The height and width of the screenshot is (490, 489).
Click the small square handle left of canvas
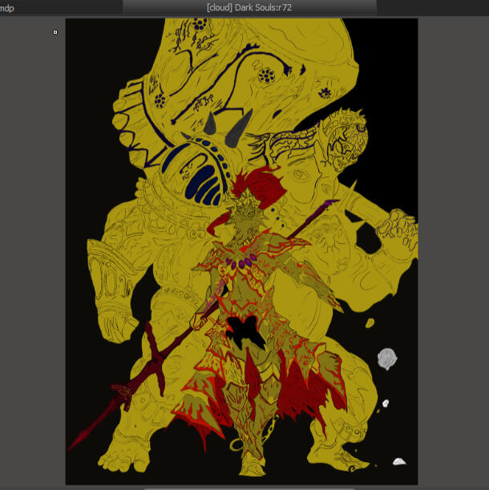pos(55,32)
